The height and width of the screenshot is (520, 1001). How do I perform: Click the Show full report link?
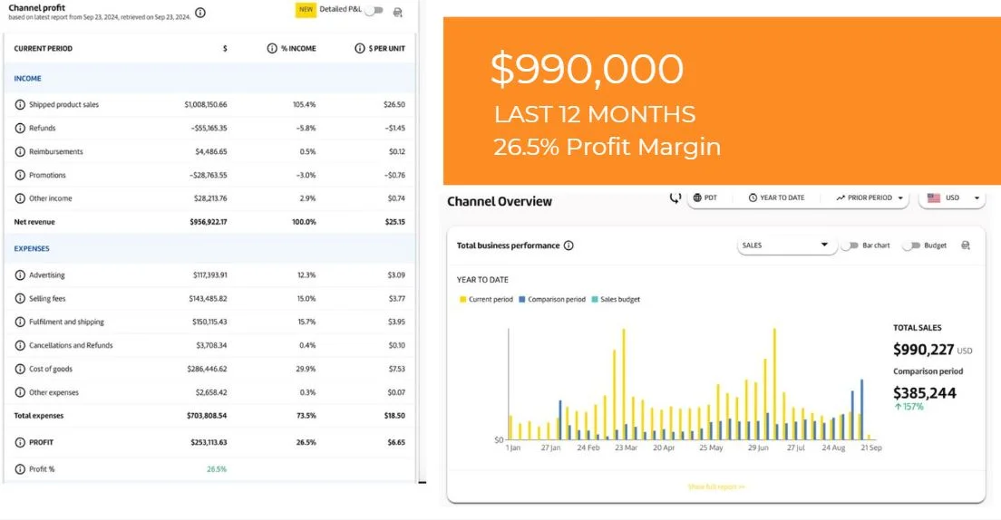716,487
